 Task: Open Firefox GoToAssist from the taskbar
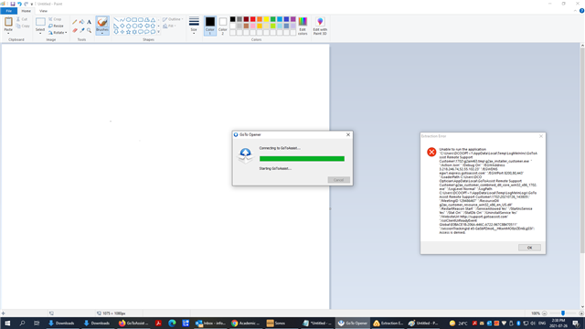[134, 323]
